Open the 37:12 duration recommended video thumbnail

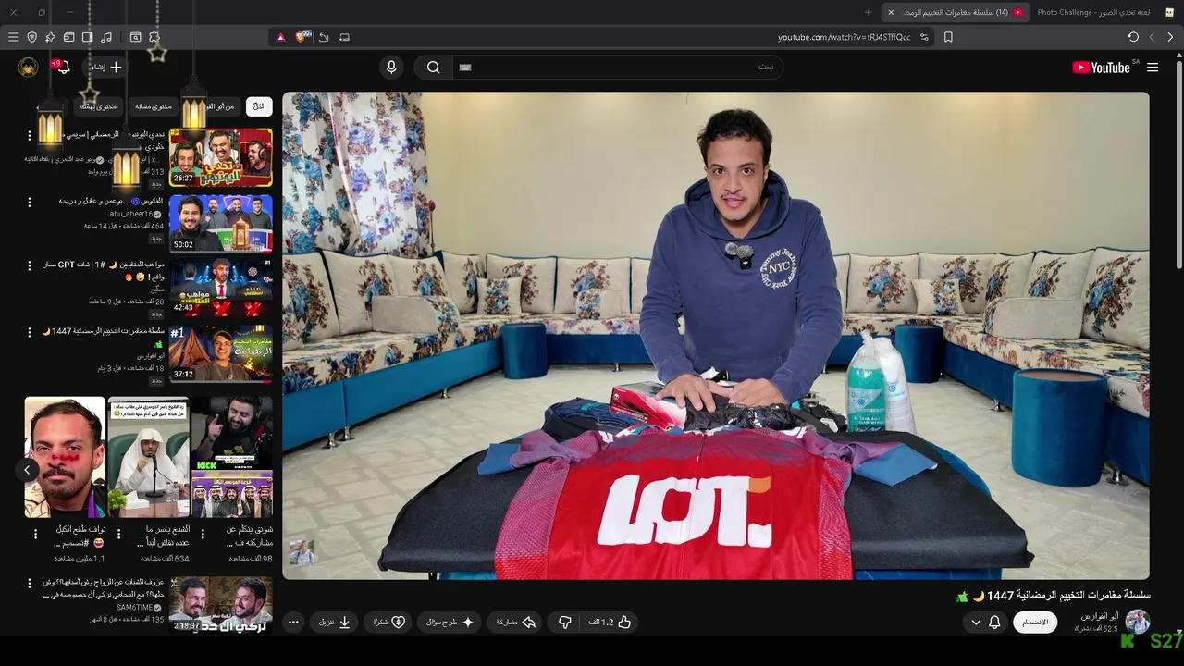point(221,352)
